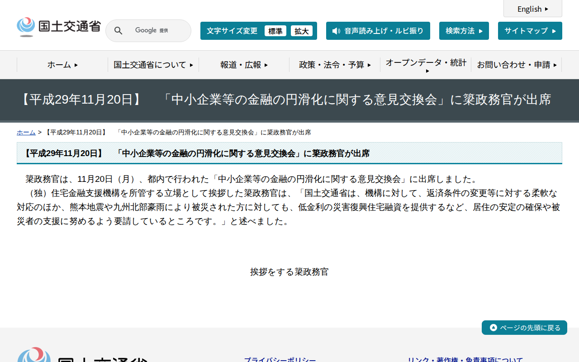
Task: Go to ホーム in the main navigation
Action: 62,65
